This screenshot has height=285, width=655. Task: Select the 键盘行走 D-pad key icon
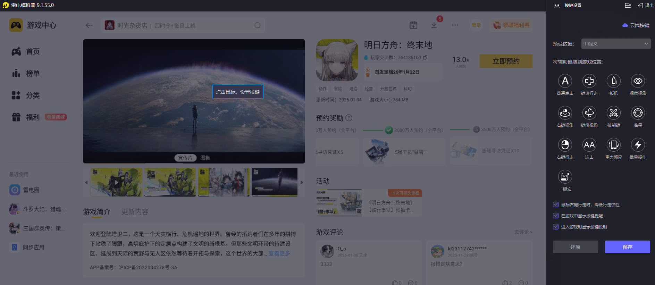coord(589,81)
